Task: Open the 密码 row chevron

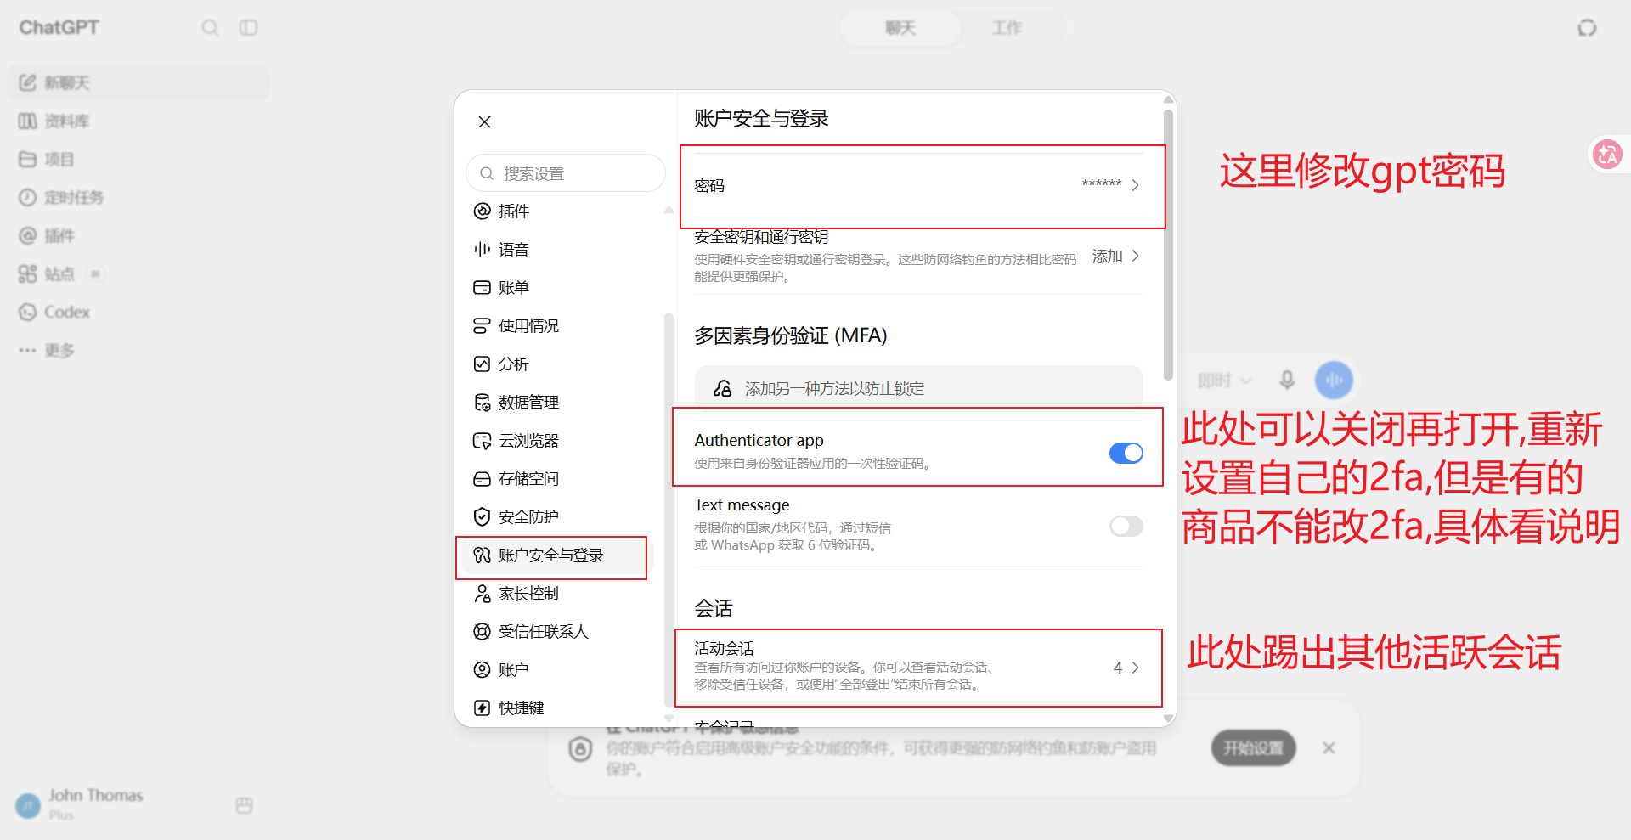Action: 1135,186
